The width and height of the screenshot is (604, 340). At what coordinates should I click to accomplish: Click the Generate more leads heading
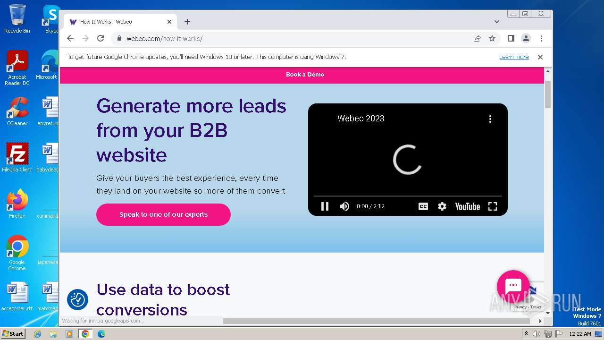[x=191, y=130]
